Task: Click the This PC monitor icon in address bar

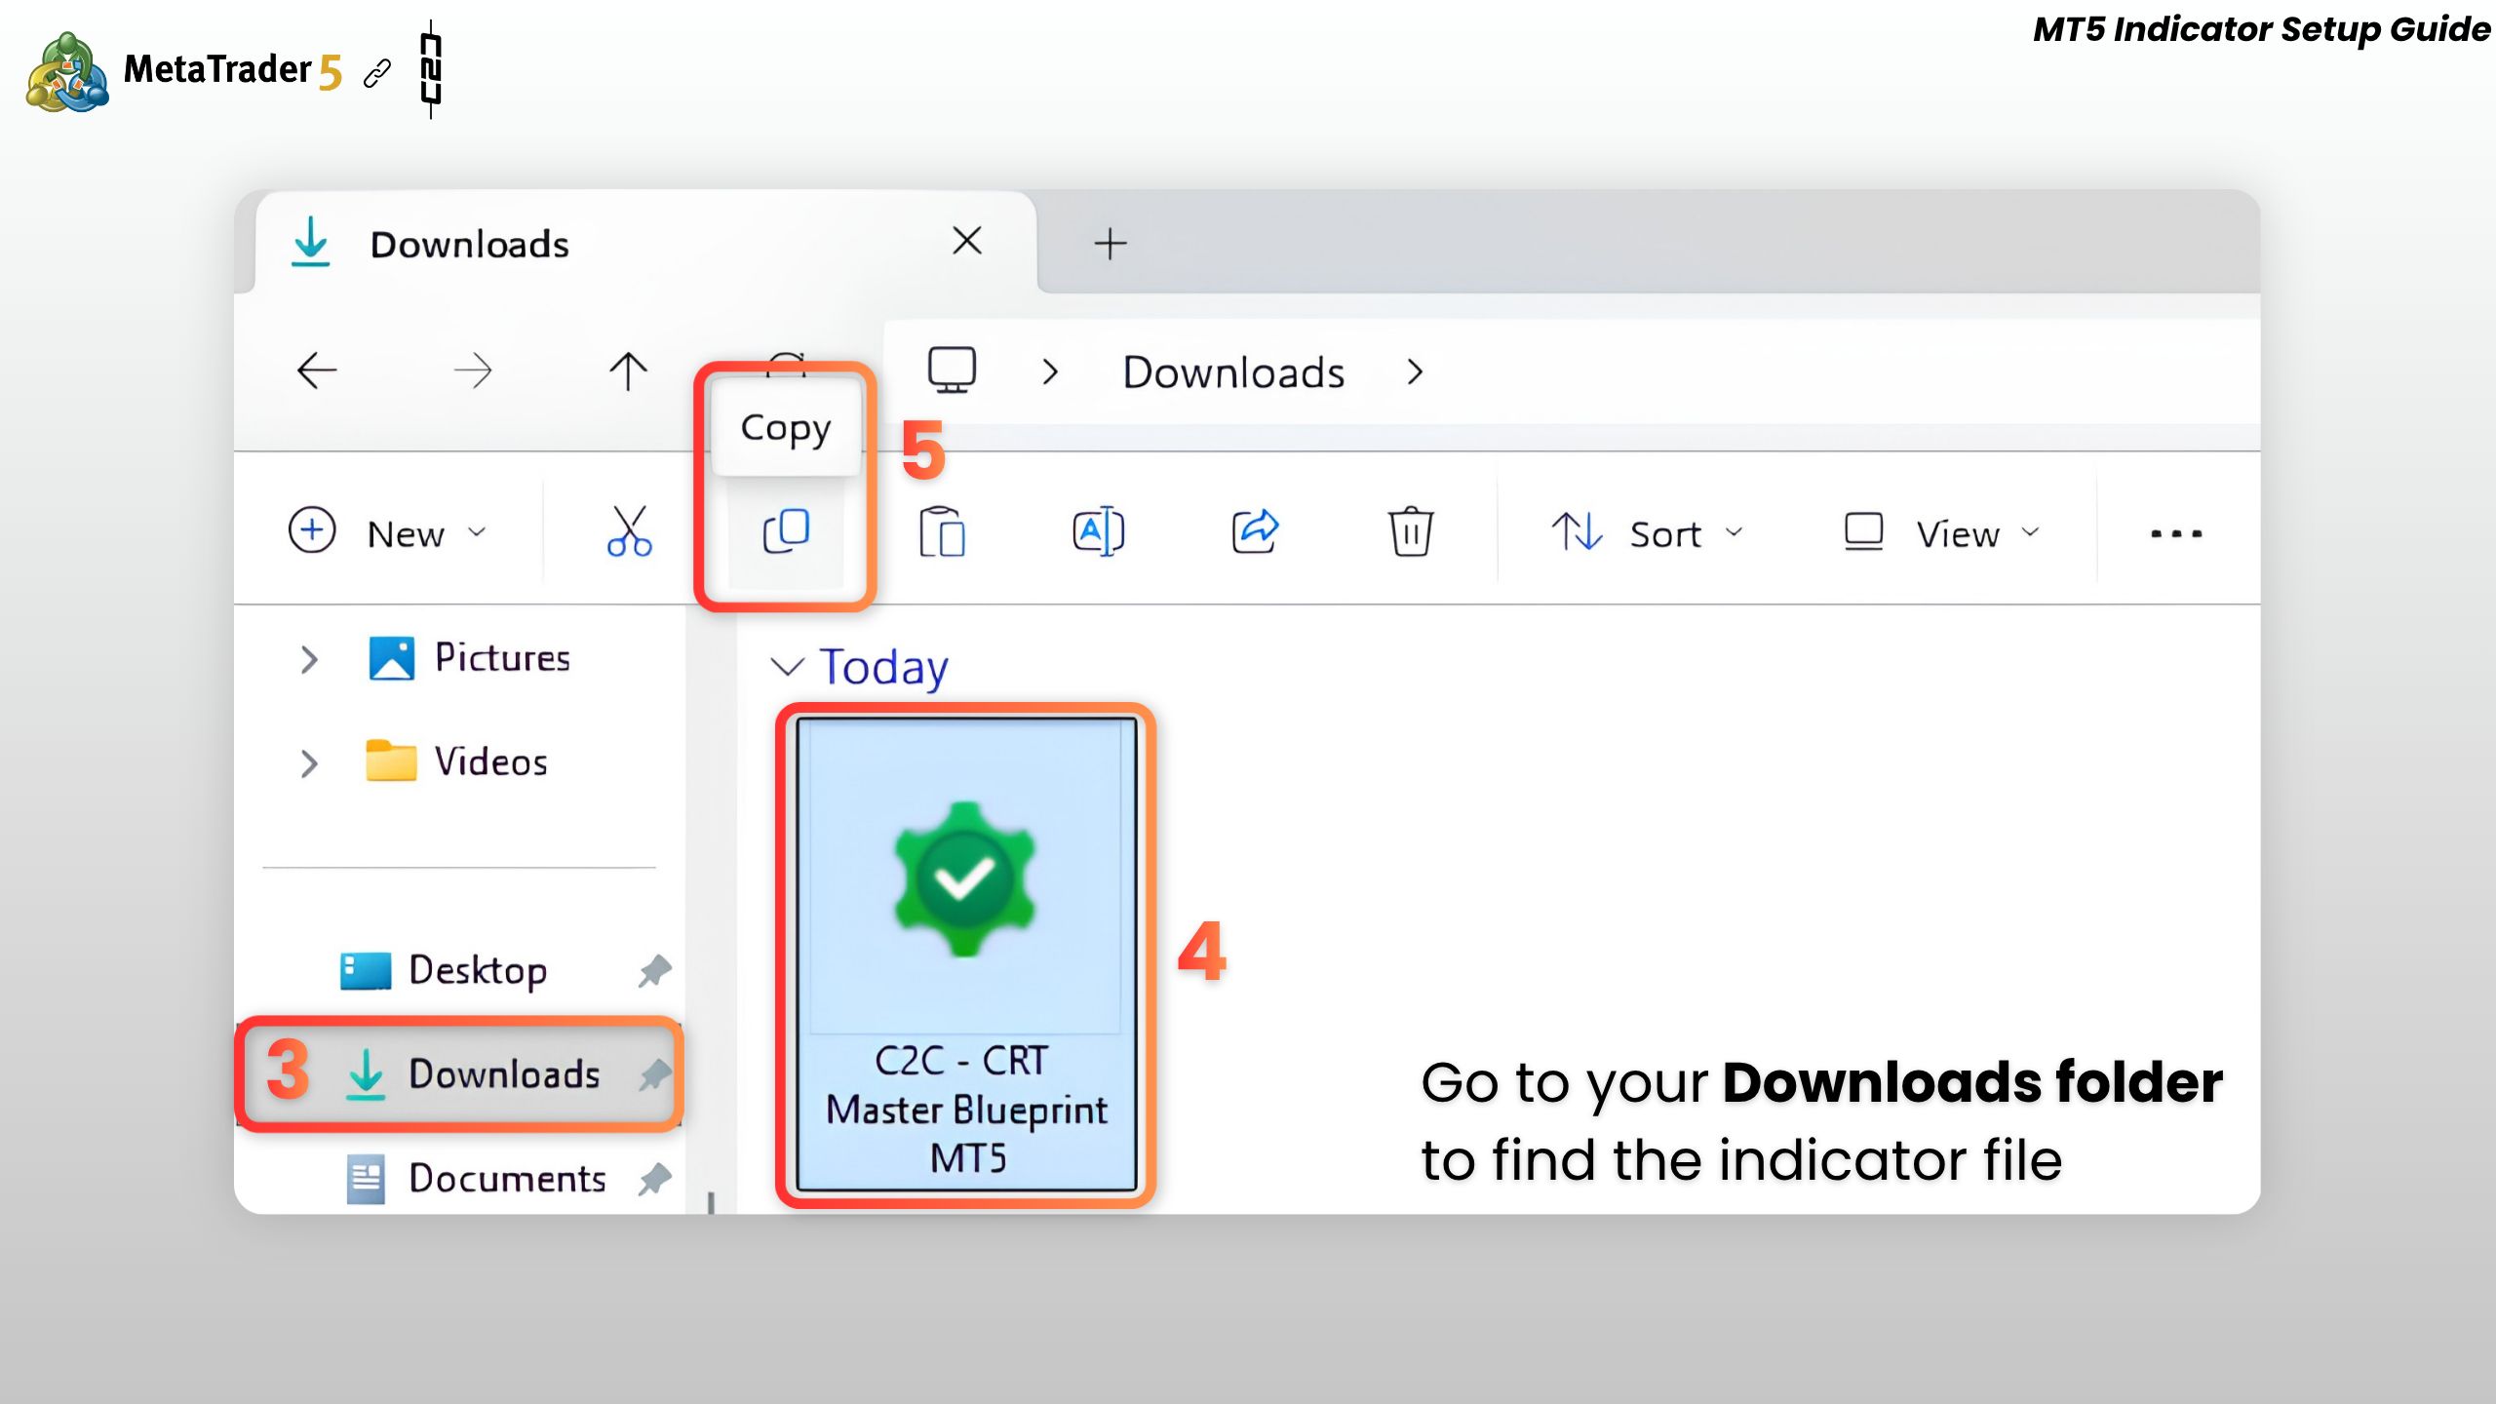Action: [952, 370]
